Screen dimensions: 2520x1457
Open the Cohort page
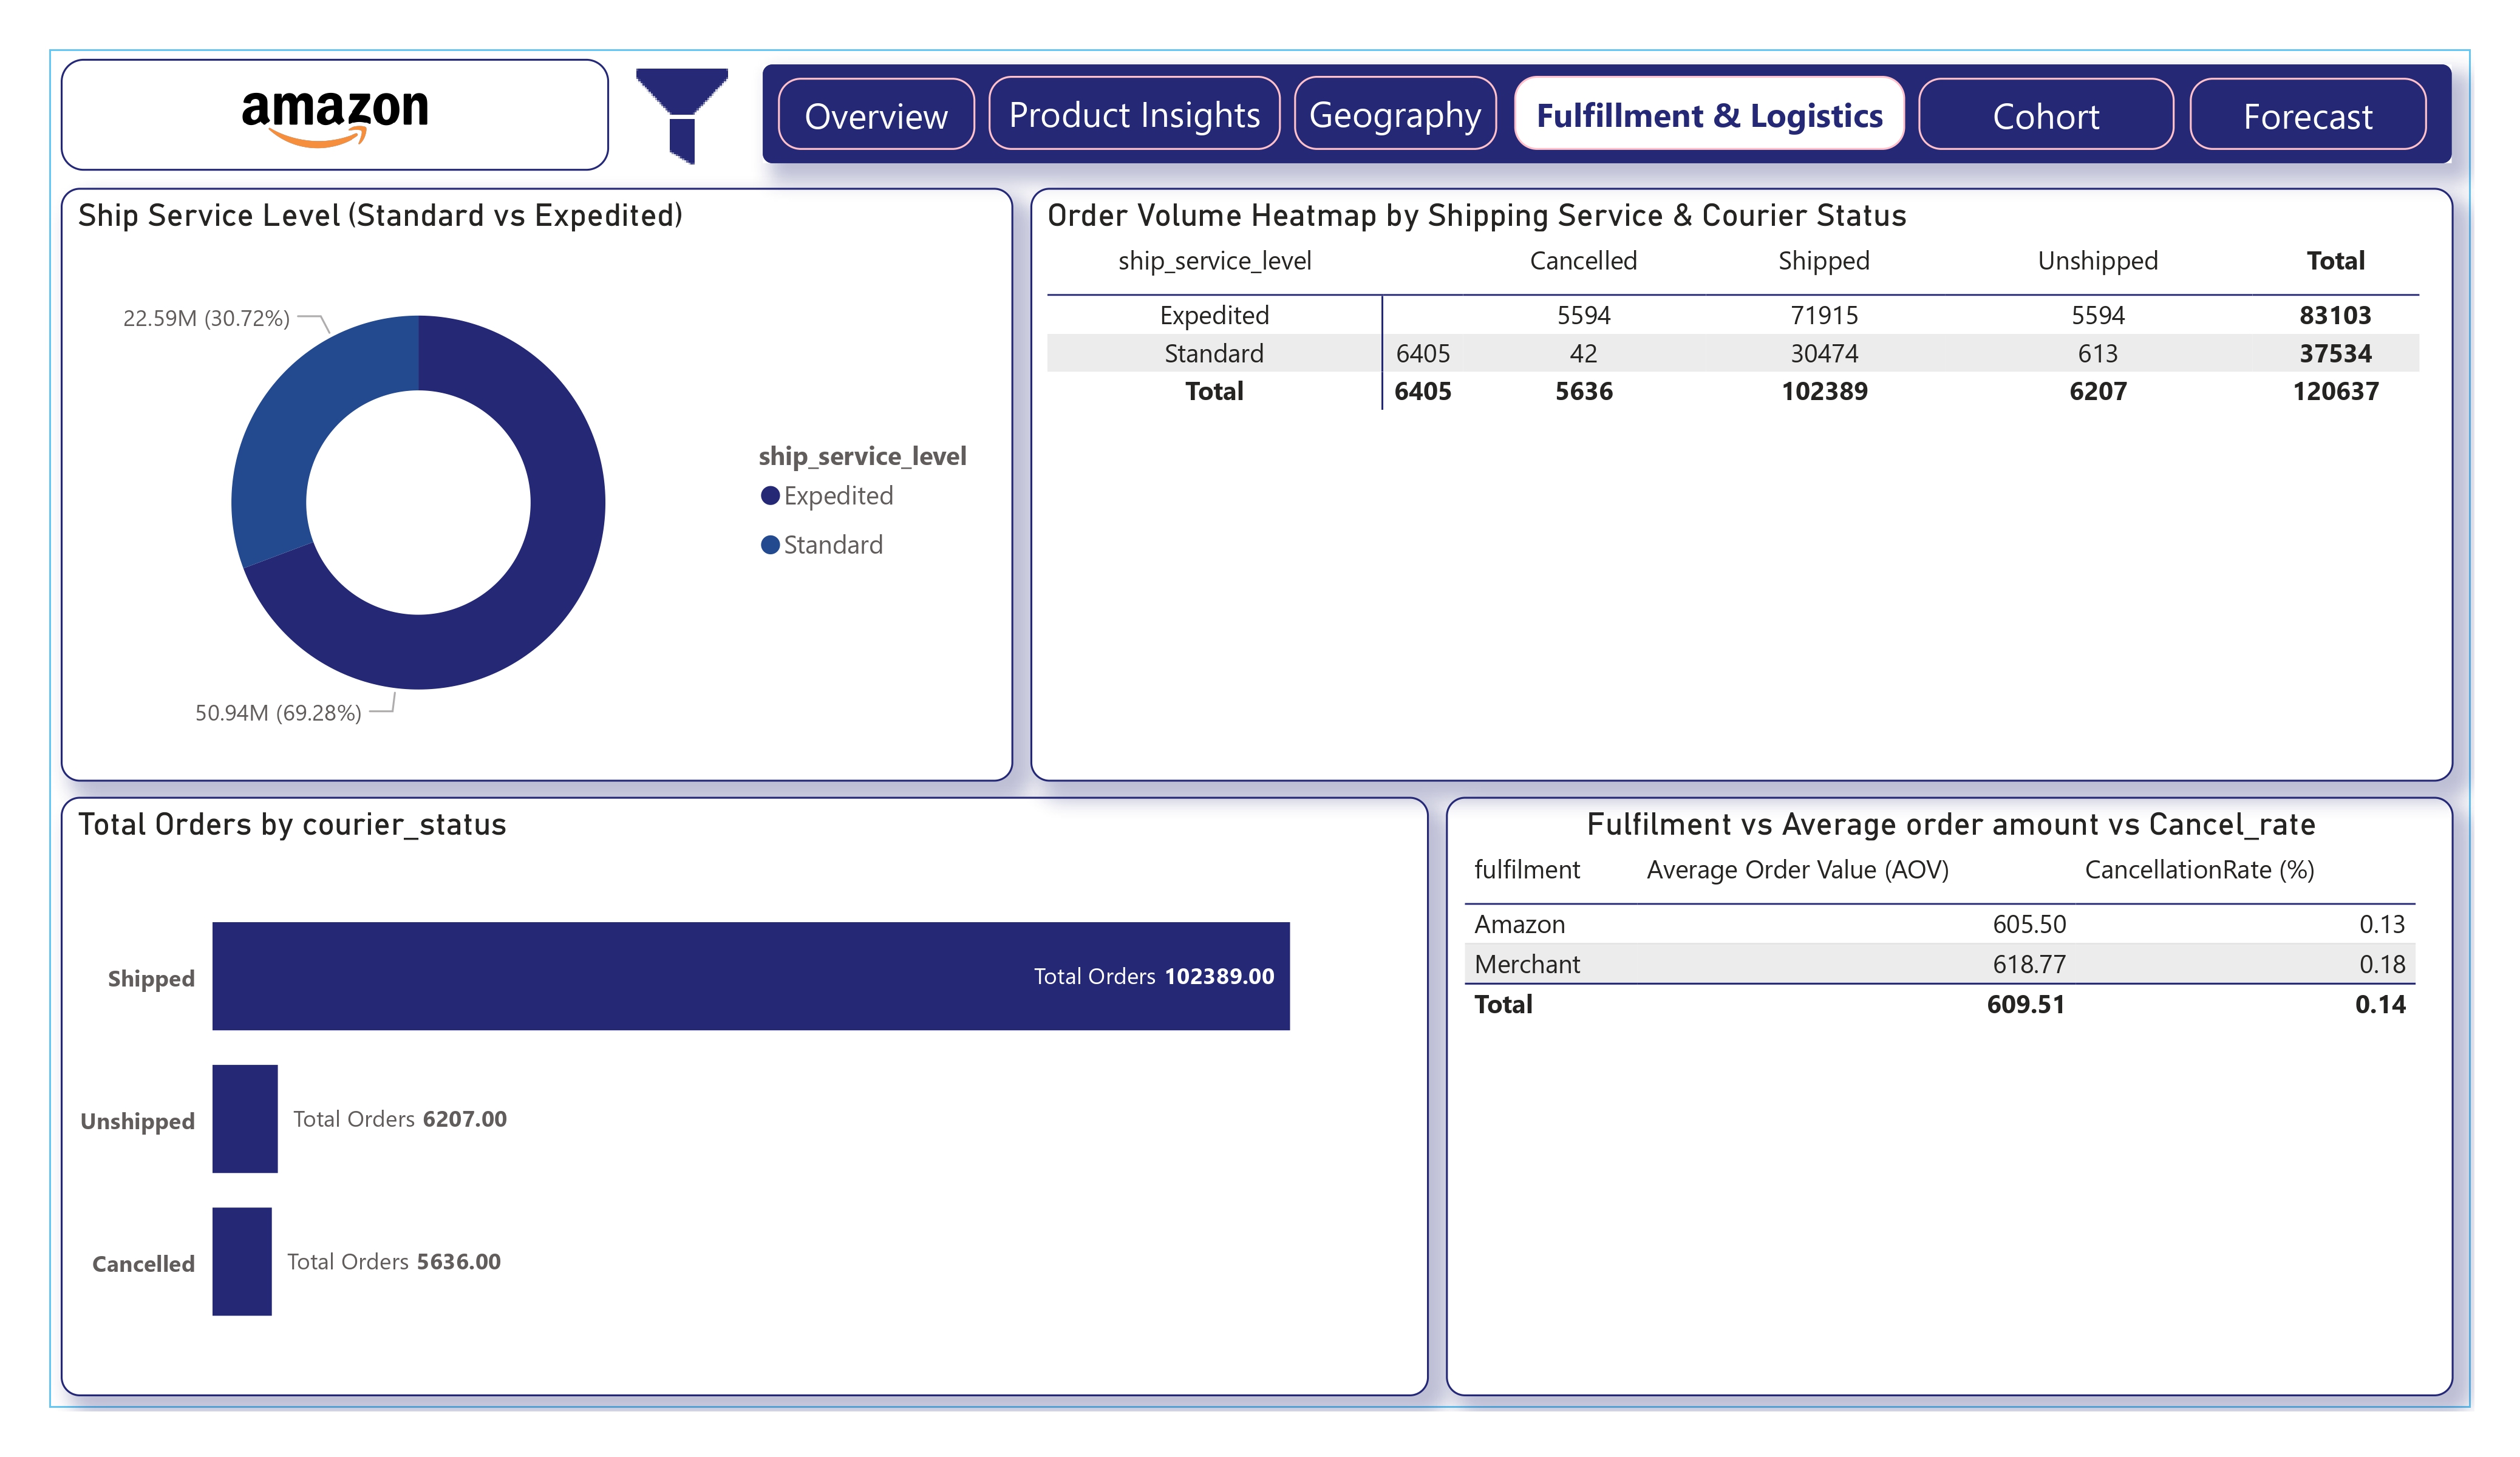pos(2046,115)
